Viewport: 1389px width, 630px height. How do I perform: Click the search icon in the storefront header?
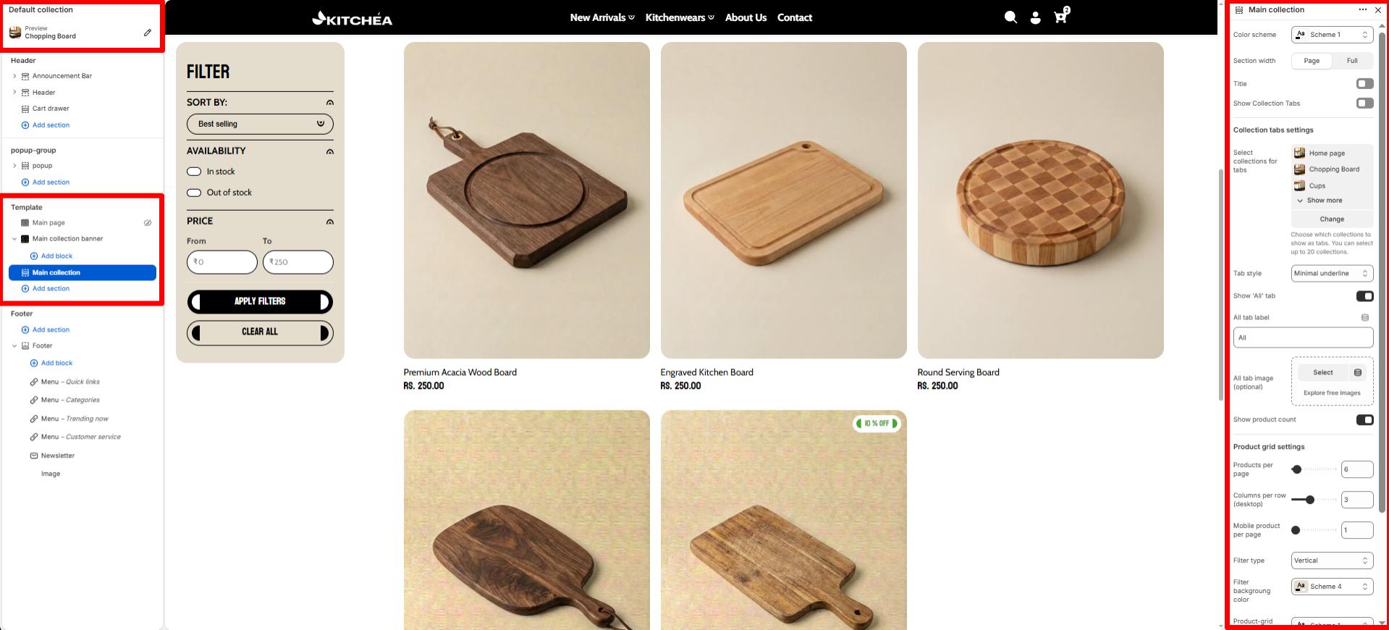tap(1010, 17)
